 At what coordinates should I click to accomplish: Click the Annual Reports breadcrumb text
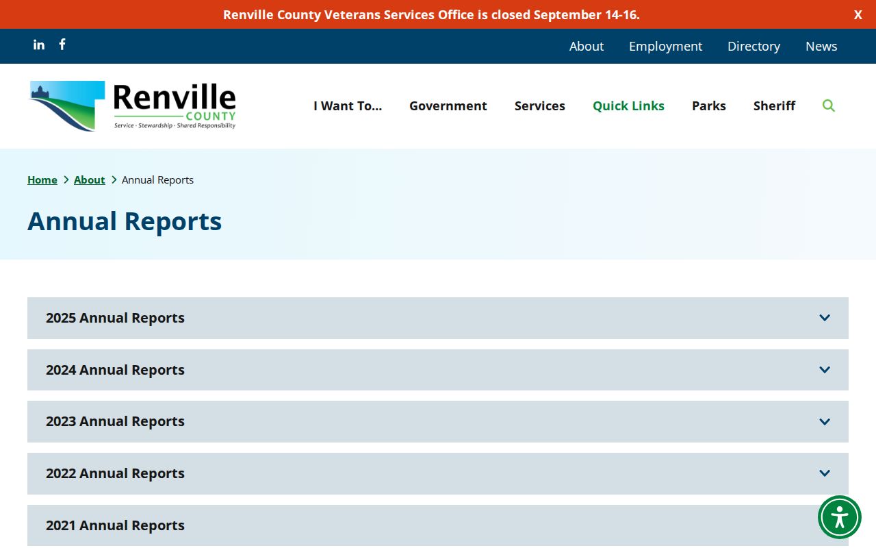157,179
